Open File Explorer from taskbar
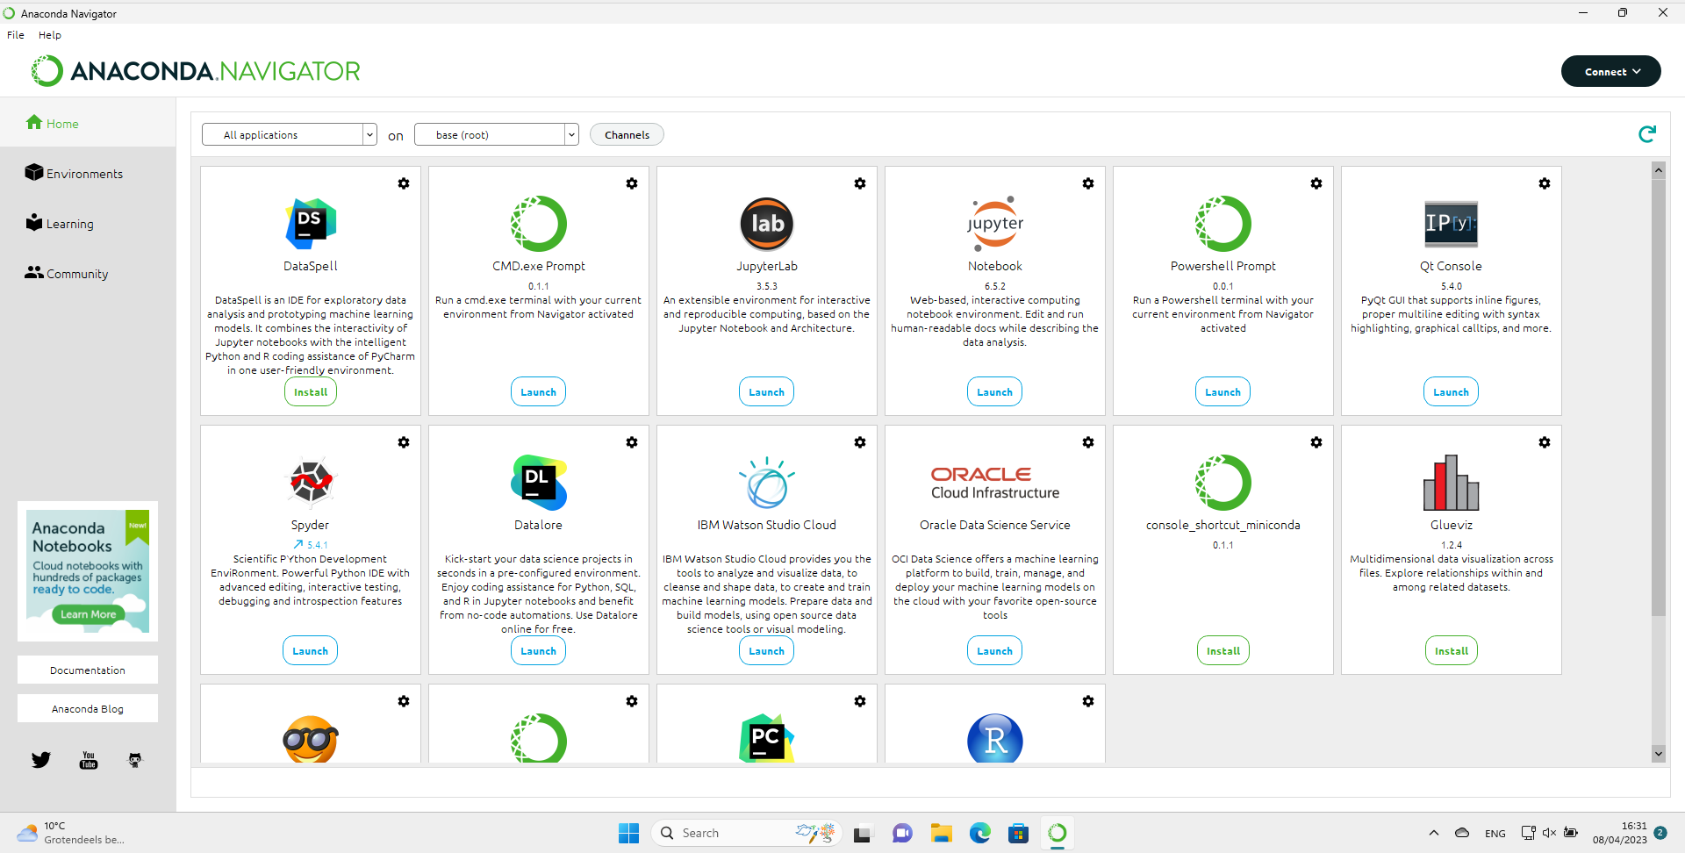 click(x=942, y=833)
